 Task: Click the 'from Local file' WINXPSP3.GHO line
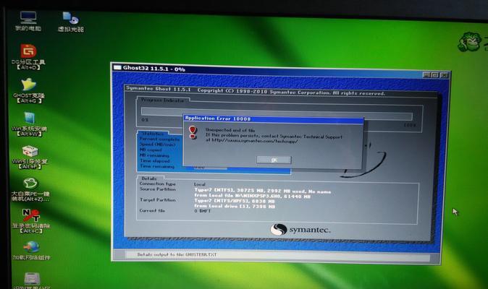tap(253, 196)
